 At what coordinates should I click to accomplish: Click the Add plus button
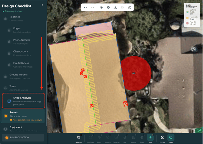[150, 138]
